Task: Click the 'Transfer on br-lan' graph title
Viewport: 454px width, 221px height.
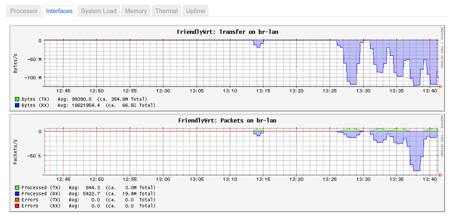Action: pyautogui.click(x=227, y=32)
